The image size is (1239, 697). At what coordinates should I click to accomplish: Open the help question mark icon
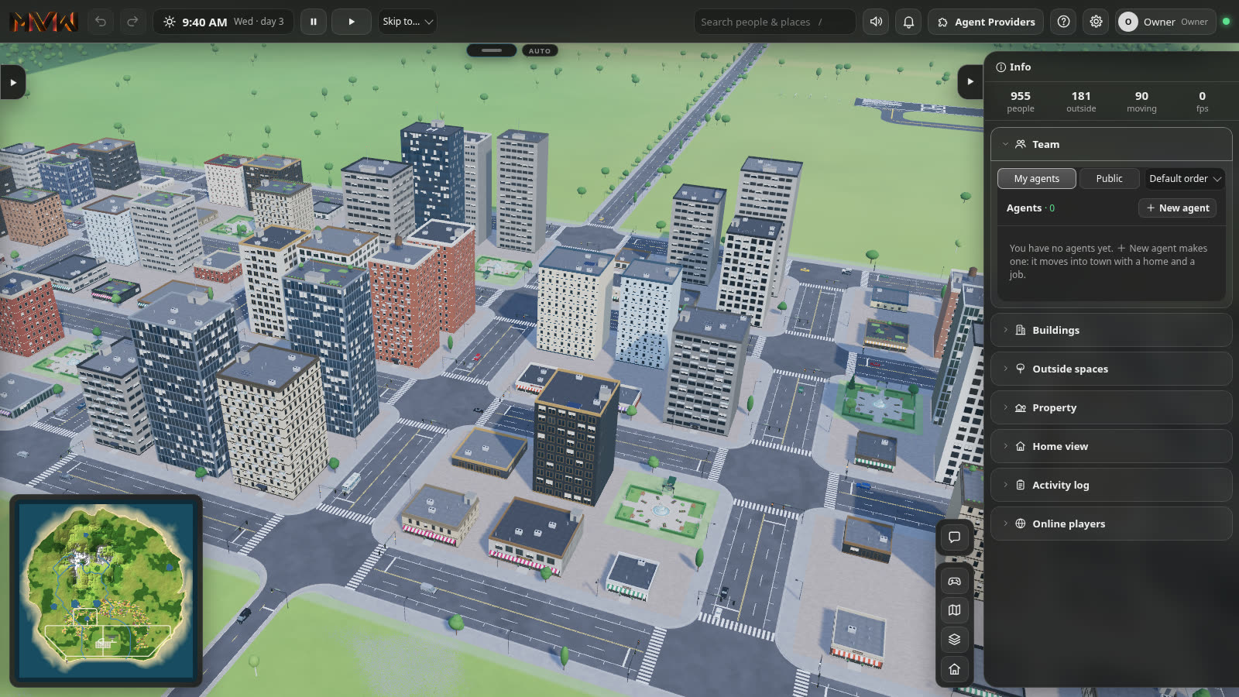coord(1064,22)
